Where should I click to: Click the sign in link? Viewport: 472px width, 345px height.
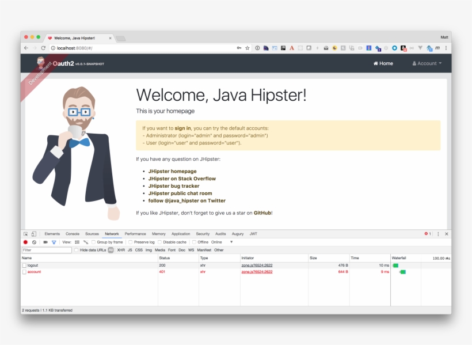tap(183, 128)
